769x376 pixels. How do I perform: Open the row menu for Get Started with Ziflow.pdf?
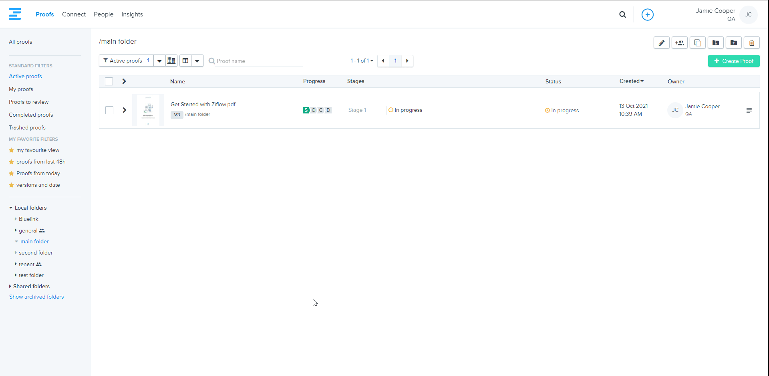coord(749,110)
